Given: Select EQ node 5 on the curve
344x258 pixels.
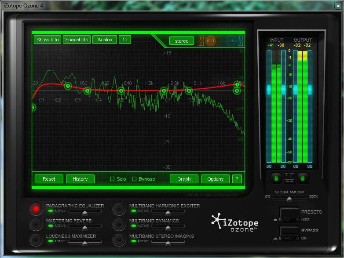Looking at the screenshot, I should coord(164,91).
